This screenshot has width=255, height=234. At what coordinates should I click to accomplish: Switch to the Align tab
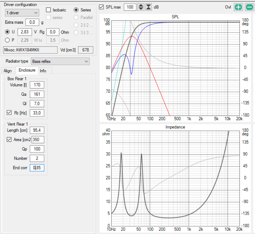(8, 71)
